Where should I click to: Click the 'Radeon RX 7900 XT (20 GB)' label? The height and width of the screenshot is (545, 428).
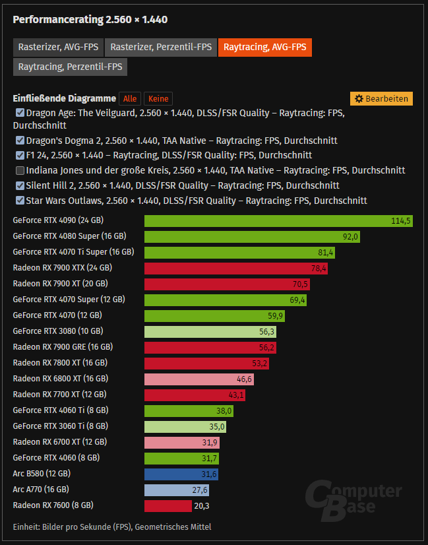click(x=61, y=284)
